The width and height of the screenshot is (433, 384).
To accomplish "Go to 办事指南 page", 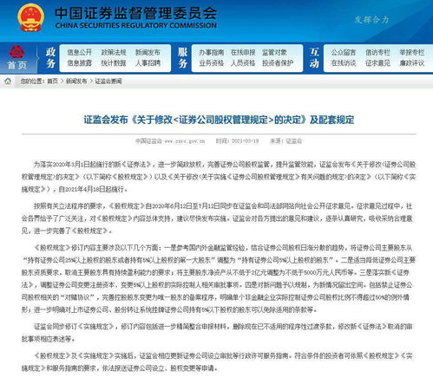I will 211,52.
